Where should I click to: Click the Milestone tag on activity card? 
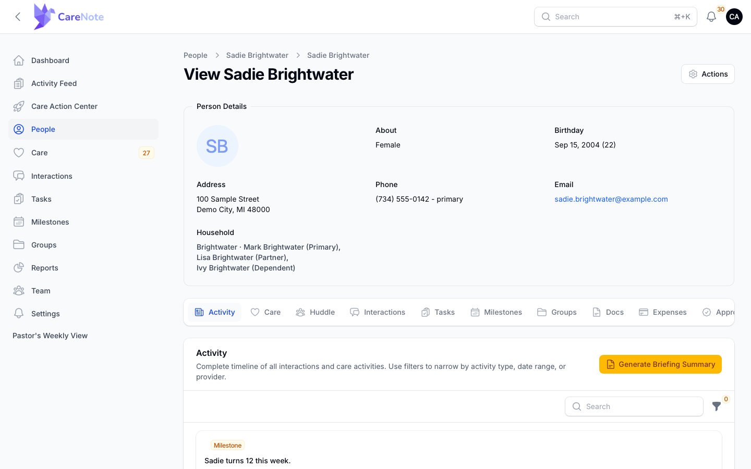[x=228, y=446]
